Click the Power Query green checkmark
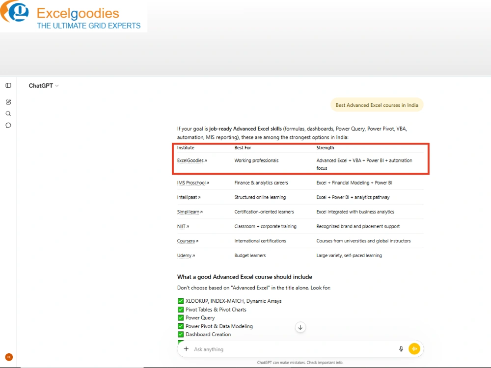 click(180, 317)
